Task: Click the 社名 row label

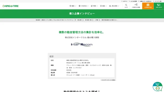Action: pyautogui.click(x=52, y=60)
